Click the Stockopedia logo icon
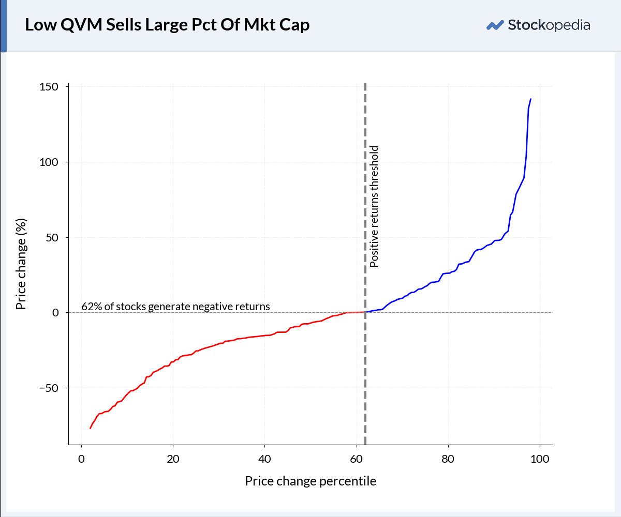Screen dimensions: 621x517 (x=495, y=25)
